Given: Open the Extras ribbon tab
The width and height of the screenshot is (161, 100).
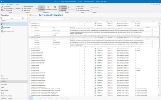Looking at the screenshot, I should (17, 4).
